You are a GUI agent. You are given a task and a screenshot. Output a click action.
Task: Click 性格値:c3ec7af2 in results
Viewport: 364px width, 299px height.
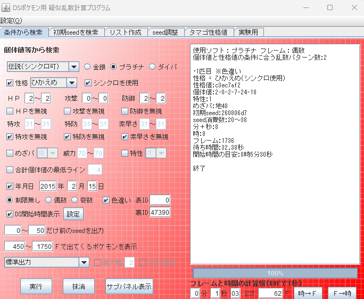tap(217, 85)
